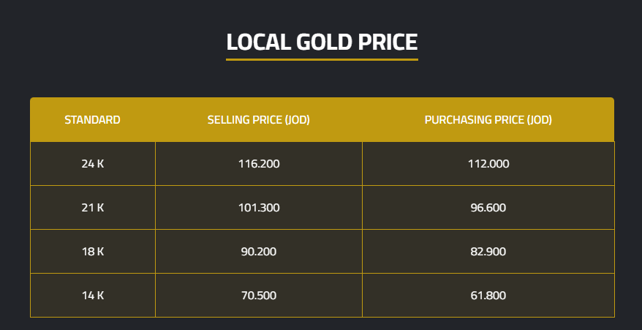
Task: Select the 21 K standard cell
Action: point(92,208)
